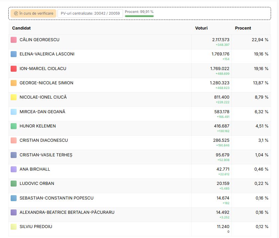This screenshot has height=238, width=279.
Task: Click the 'În curs de verificare' status badge
Action: pos(34,13)
